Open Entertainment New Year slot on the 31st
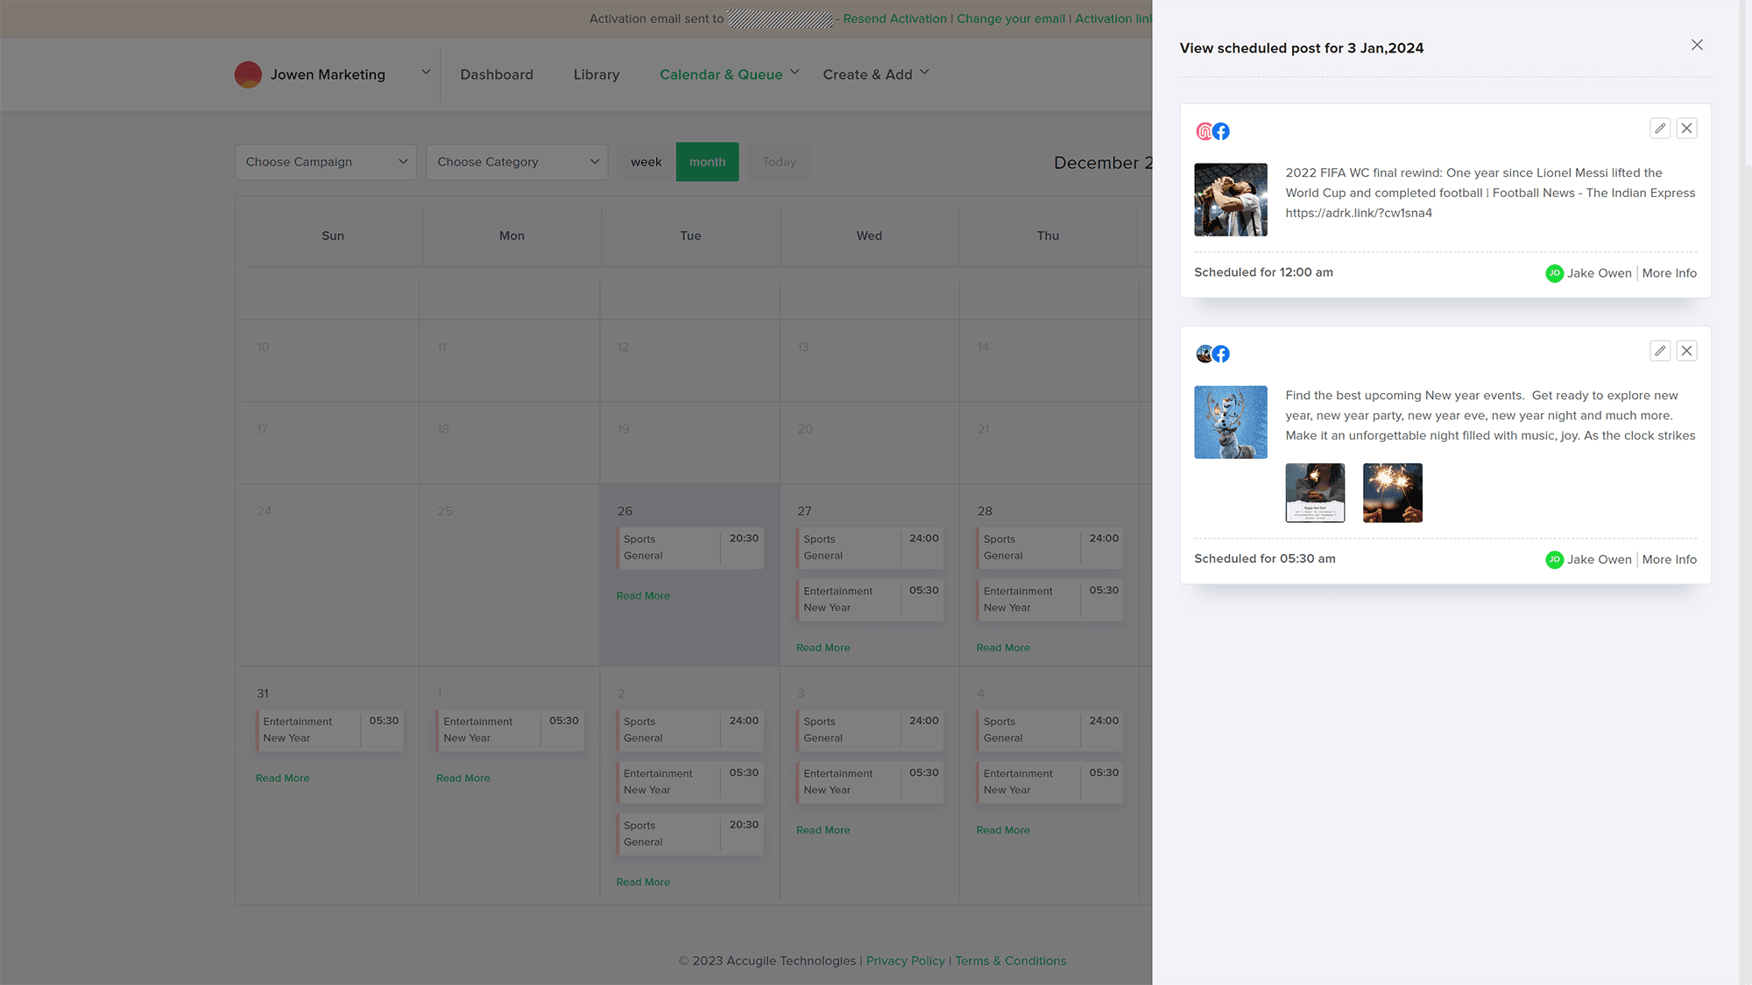This screenshot has width=1752, height=985. coord(329,730)
